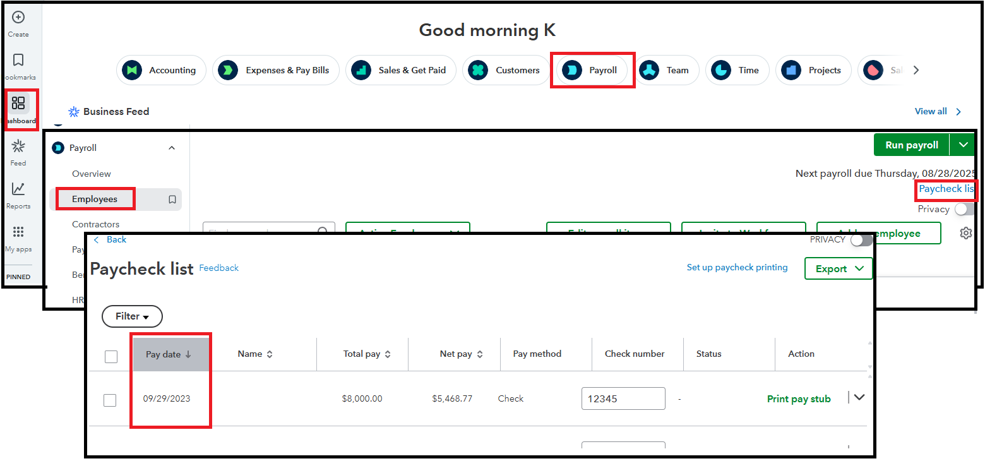The width and height of the screenshot is (985, 461).
Task: Expand actions arrow beside Print pay stub
Action: click(859, 397)
